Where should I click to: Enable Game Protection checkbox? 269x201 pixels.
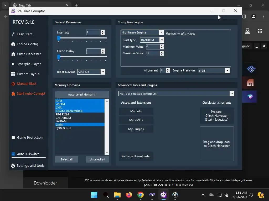click(x=13, y=138)
